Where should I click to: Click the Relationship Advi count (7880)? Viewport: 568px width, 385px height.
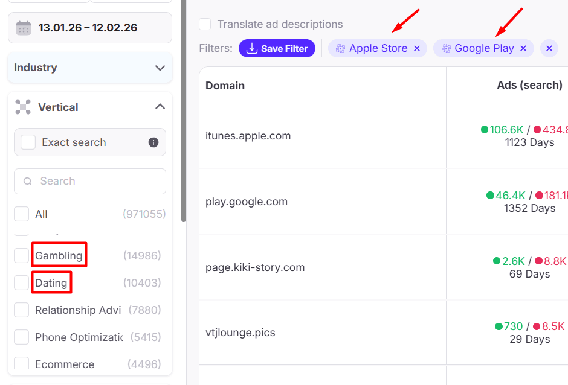tap(144, 310)
